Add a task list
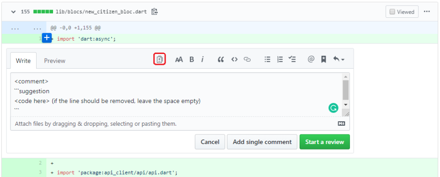The image size is (440, 177). coord(292,59)
